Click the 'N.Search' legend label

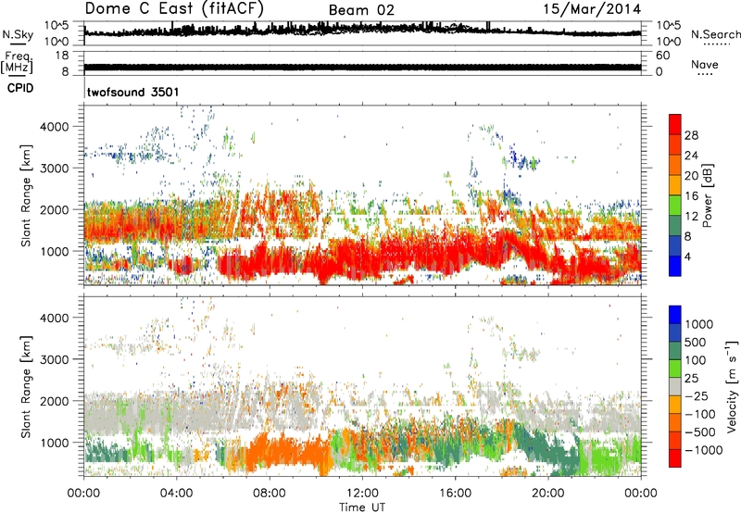tap(715, 34)
